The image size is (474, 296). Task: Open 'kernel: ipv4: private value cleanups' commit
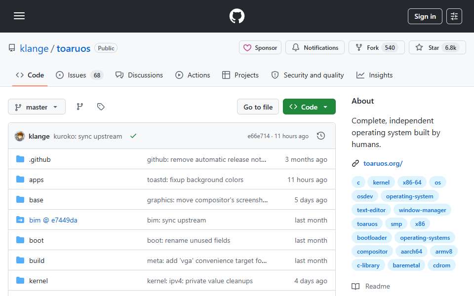(x=200, y=281)
